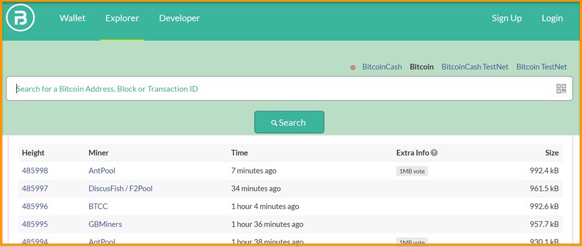Switch to BitcoinCash TestNet
Viewport: 582px width, 247px height.
(475, 67)
